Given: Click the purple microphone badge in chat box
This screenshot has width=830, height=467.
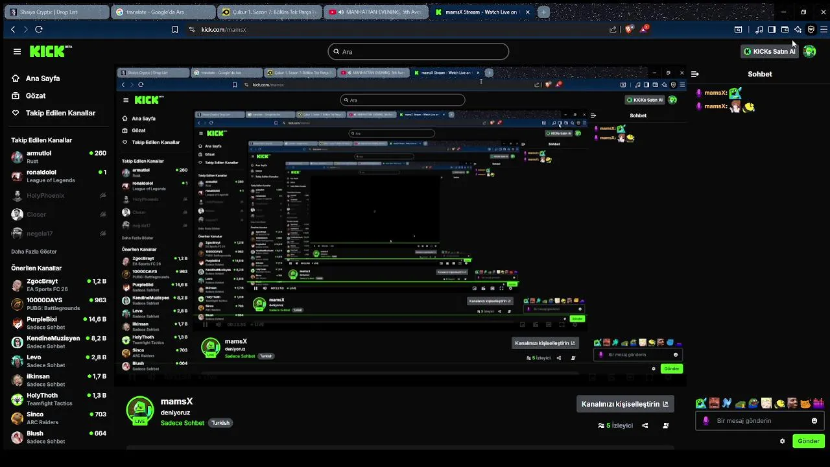Looking at the screenshot, I should pos(706,421).
